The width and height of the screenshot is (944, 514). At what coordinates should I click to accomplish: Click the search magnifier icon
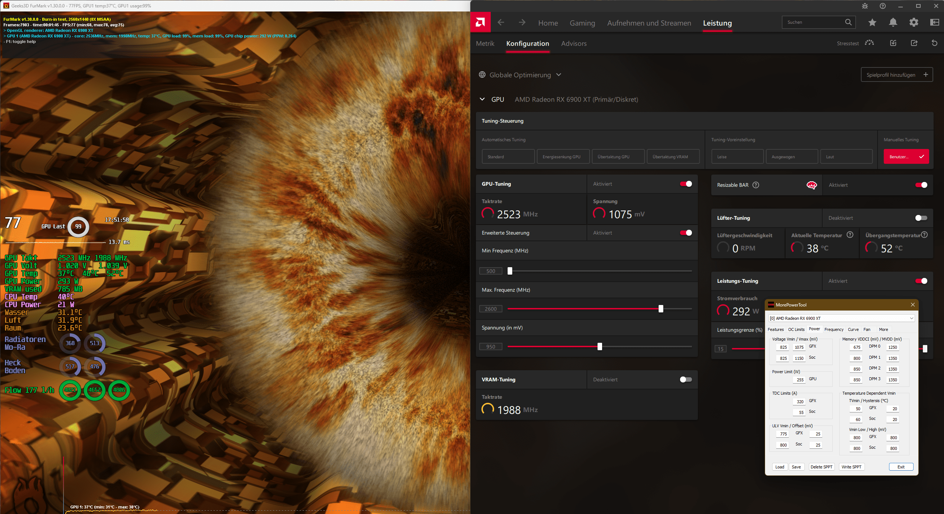848,22
